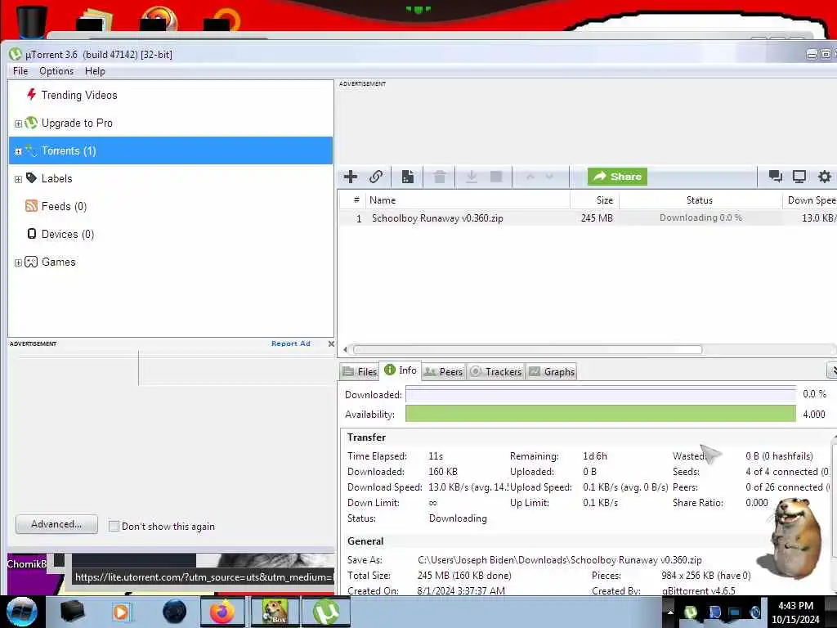The width and height of the screenshot is (837, 628).
Task: Expand the Upgrade to Pro tree node
Action: coord(18,123)
